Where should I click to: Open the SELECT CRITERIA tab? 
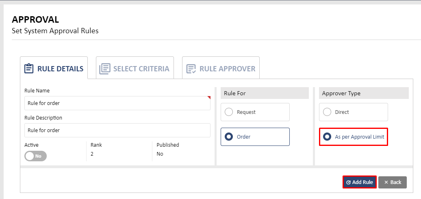(x=135, y=68)
